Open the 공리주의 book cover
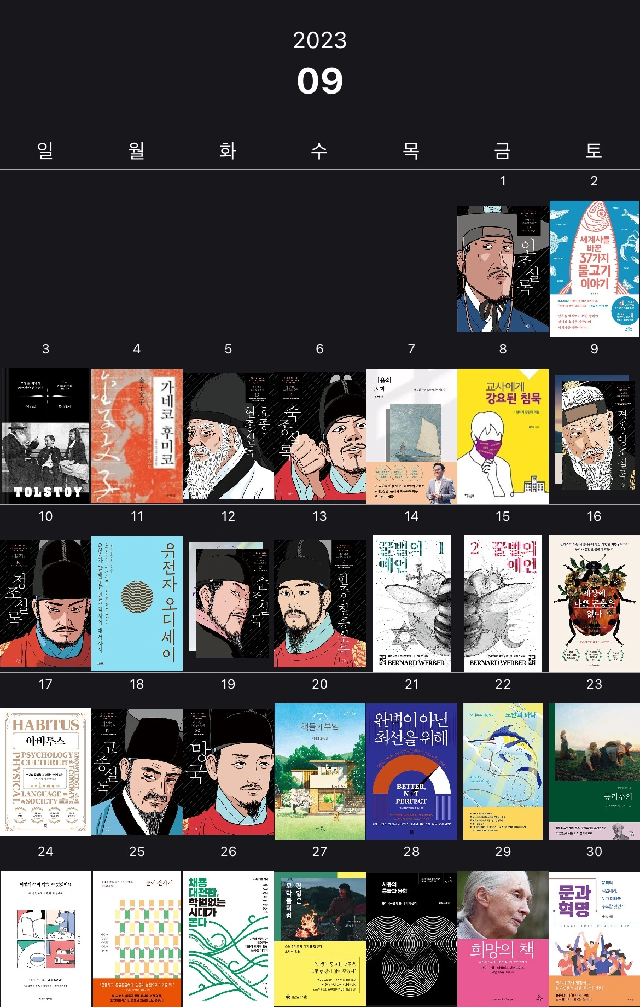The image size is (640, 1007). point(594,772)
